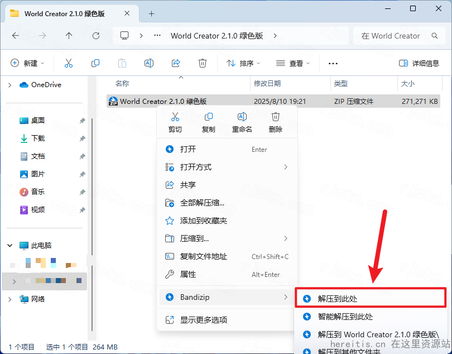Open the 排序 sort dropdown

coord(243,63)
